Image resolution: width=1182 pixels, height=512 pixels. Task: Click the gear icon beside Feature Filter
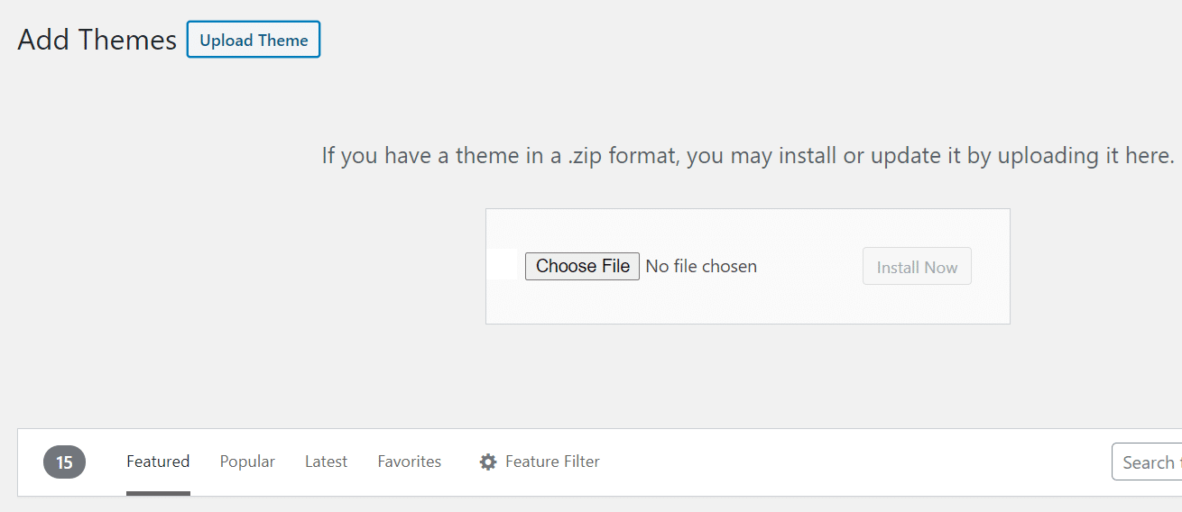(488, 462)
